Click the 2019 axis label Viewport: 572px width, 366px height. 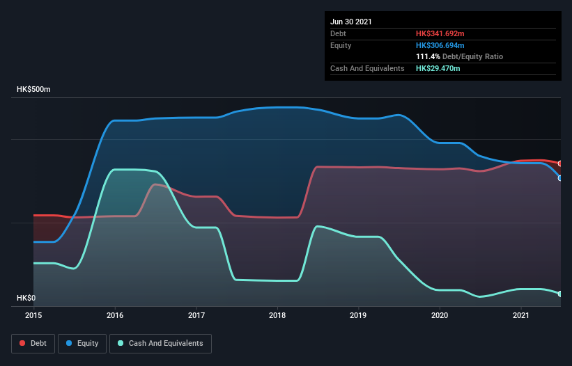(x=358, y=315)
